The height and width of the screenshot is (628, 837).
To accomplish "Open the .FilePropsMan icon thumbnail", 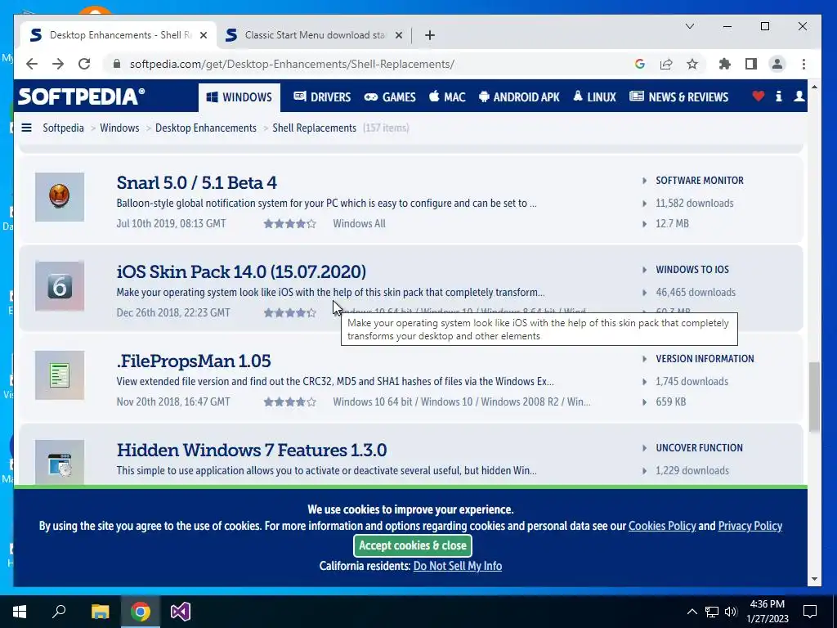I will point(59,375).
